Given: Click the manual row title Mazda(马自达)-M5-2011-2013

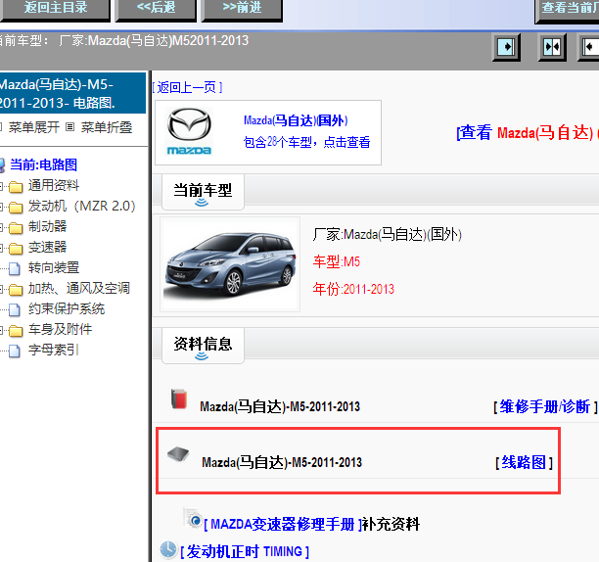Looking at the screenshot, I should click(280, 406).
